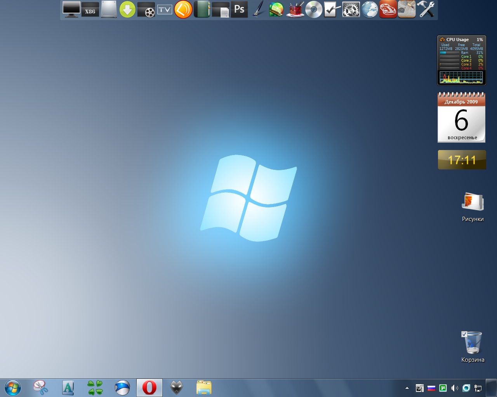Tick the checkbox on the Корзина icon
This screenshot has height=397, width=497.
(464, 334)
